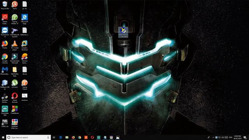Viewport: 249px width, 140px height.
Task: Open Adobe Creative Cloud desktop shortcut
Action: [5, 19]
